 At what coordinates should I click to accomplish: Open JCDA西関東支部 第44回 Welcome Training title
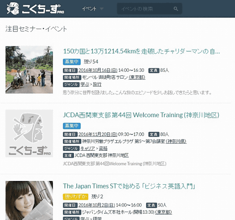coord(141,115)
